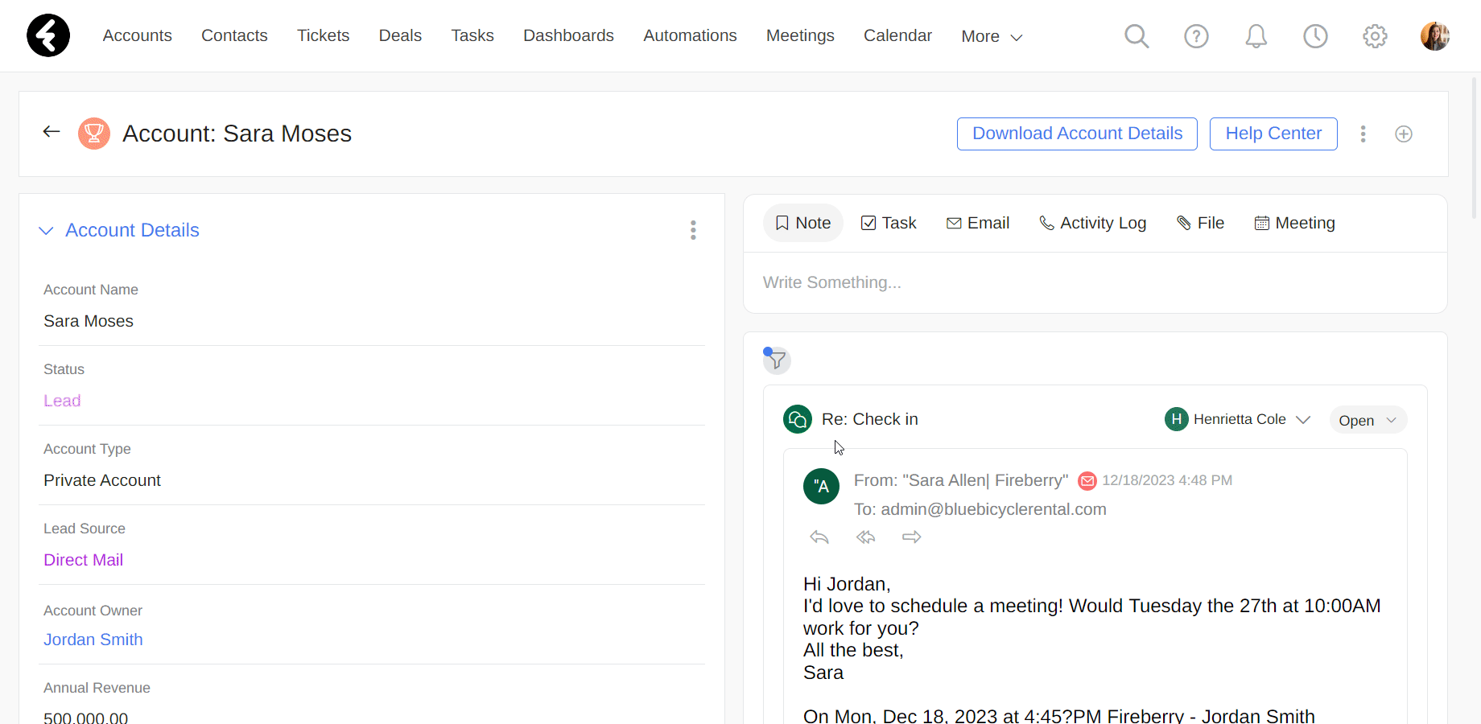Go to Contacts in the navigation
This screenshot has height=724, width=1481.
coord(234,35)
